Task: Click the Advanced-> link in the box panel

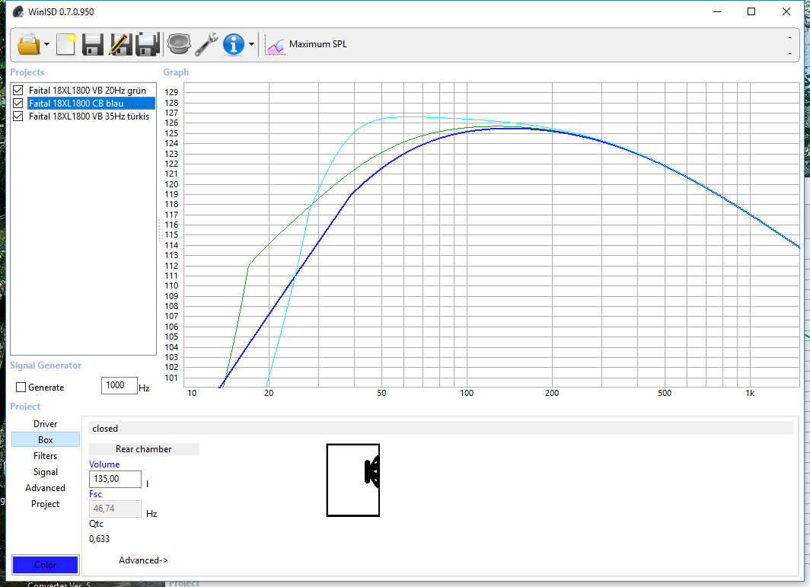Action: point(143,560)
